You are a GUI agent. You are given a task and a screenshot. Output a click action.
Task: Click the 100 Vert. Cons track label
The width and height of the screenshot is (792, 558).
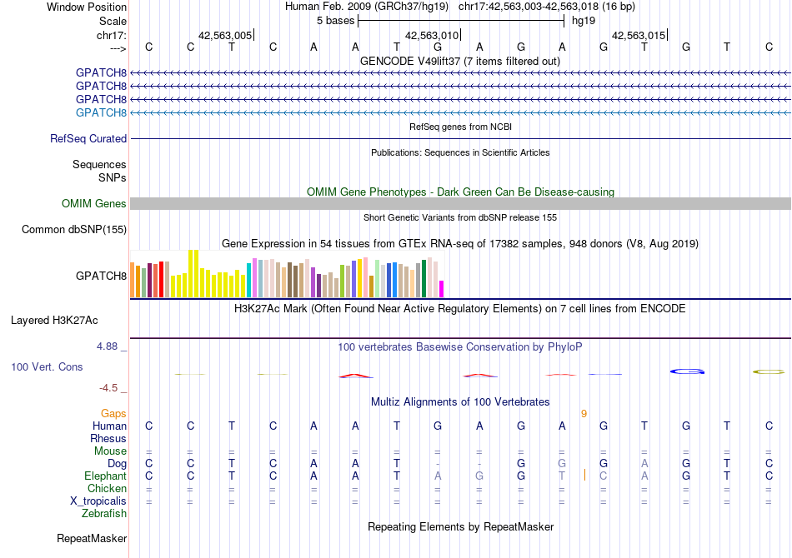(47, 366)
